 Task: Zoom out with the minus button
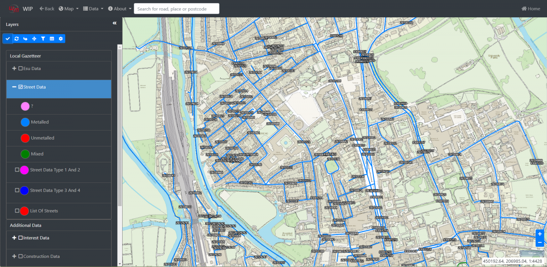(540, 243)
